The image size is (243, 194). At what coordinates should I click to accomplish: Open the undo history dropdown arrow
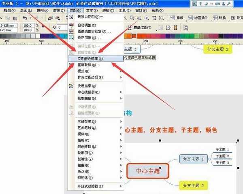point(30,18)
